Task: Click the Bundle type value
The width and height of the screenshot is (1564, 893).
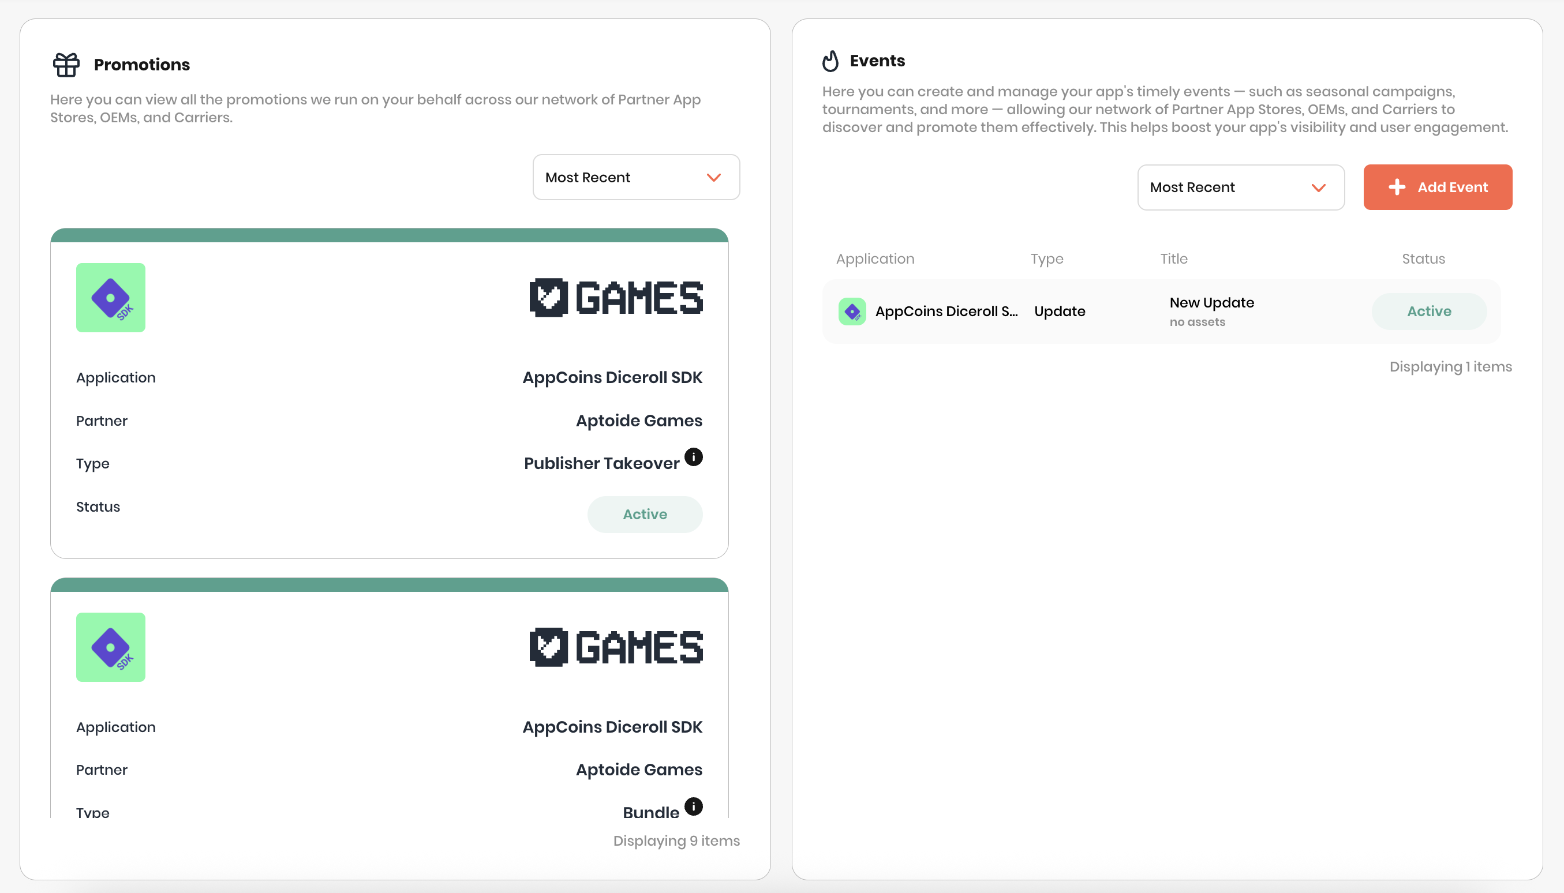Action: (x=651, y=813)
